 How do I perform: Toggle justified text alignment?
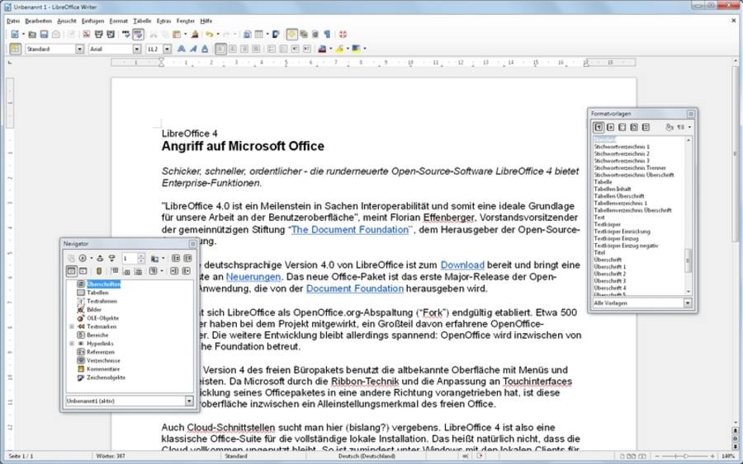[256, 49]
